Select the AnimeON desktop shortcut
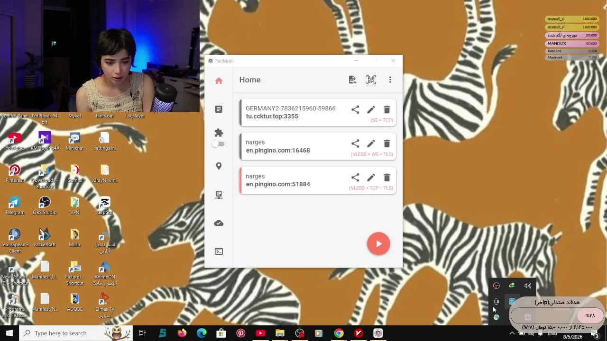Screen dimensions: 607x341 click(105, 273)
